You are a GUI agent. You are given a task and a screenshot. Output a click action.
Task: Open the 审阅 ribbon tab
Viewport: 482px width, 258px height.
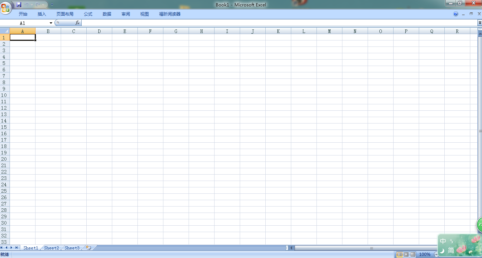tap(126, 14)
